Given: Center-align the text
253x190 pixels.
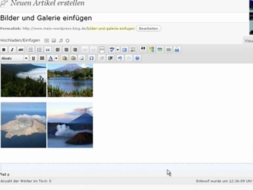Looking at the screenshot, I should [x=66, y=50].
